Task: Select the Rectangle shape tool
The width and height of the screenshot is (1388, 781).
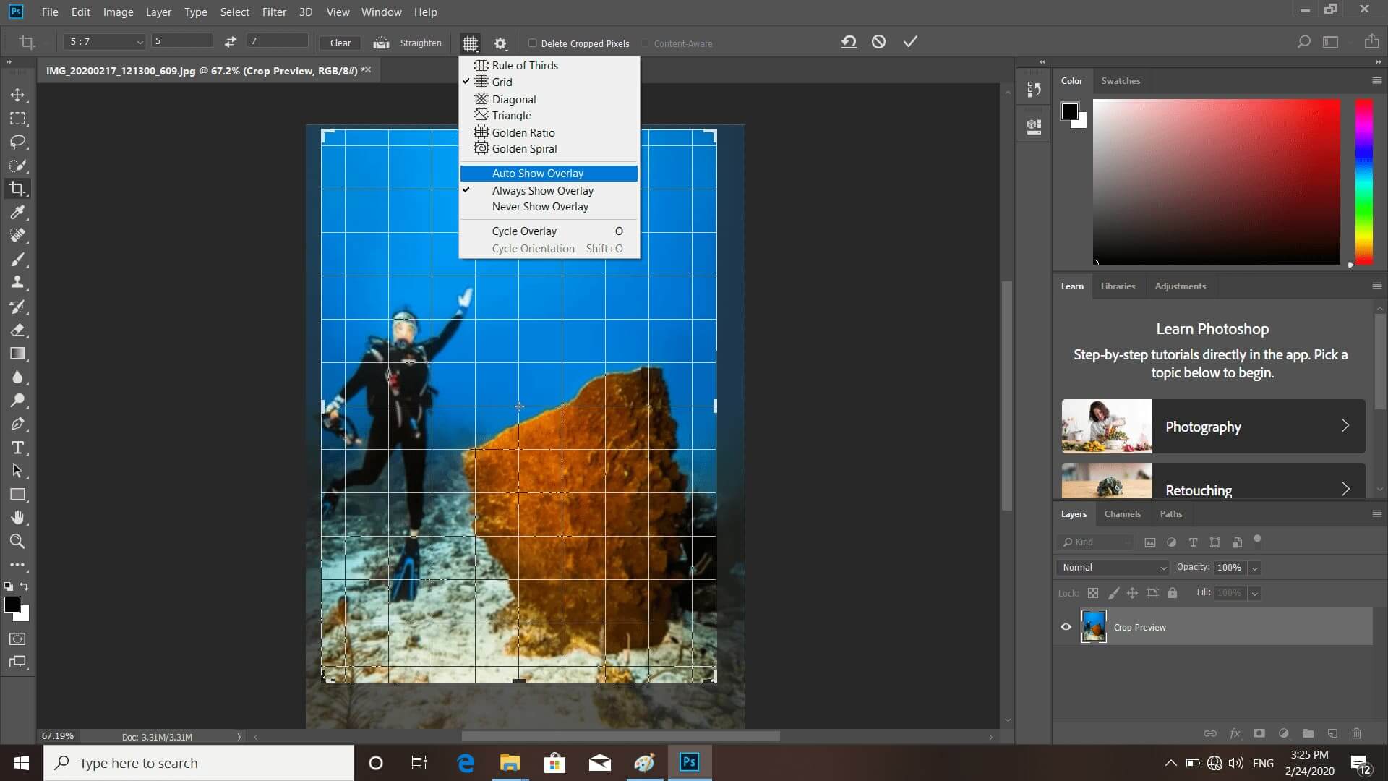Action: (17, 495)
